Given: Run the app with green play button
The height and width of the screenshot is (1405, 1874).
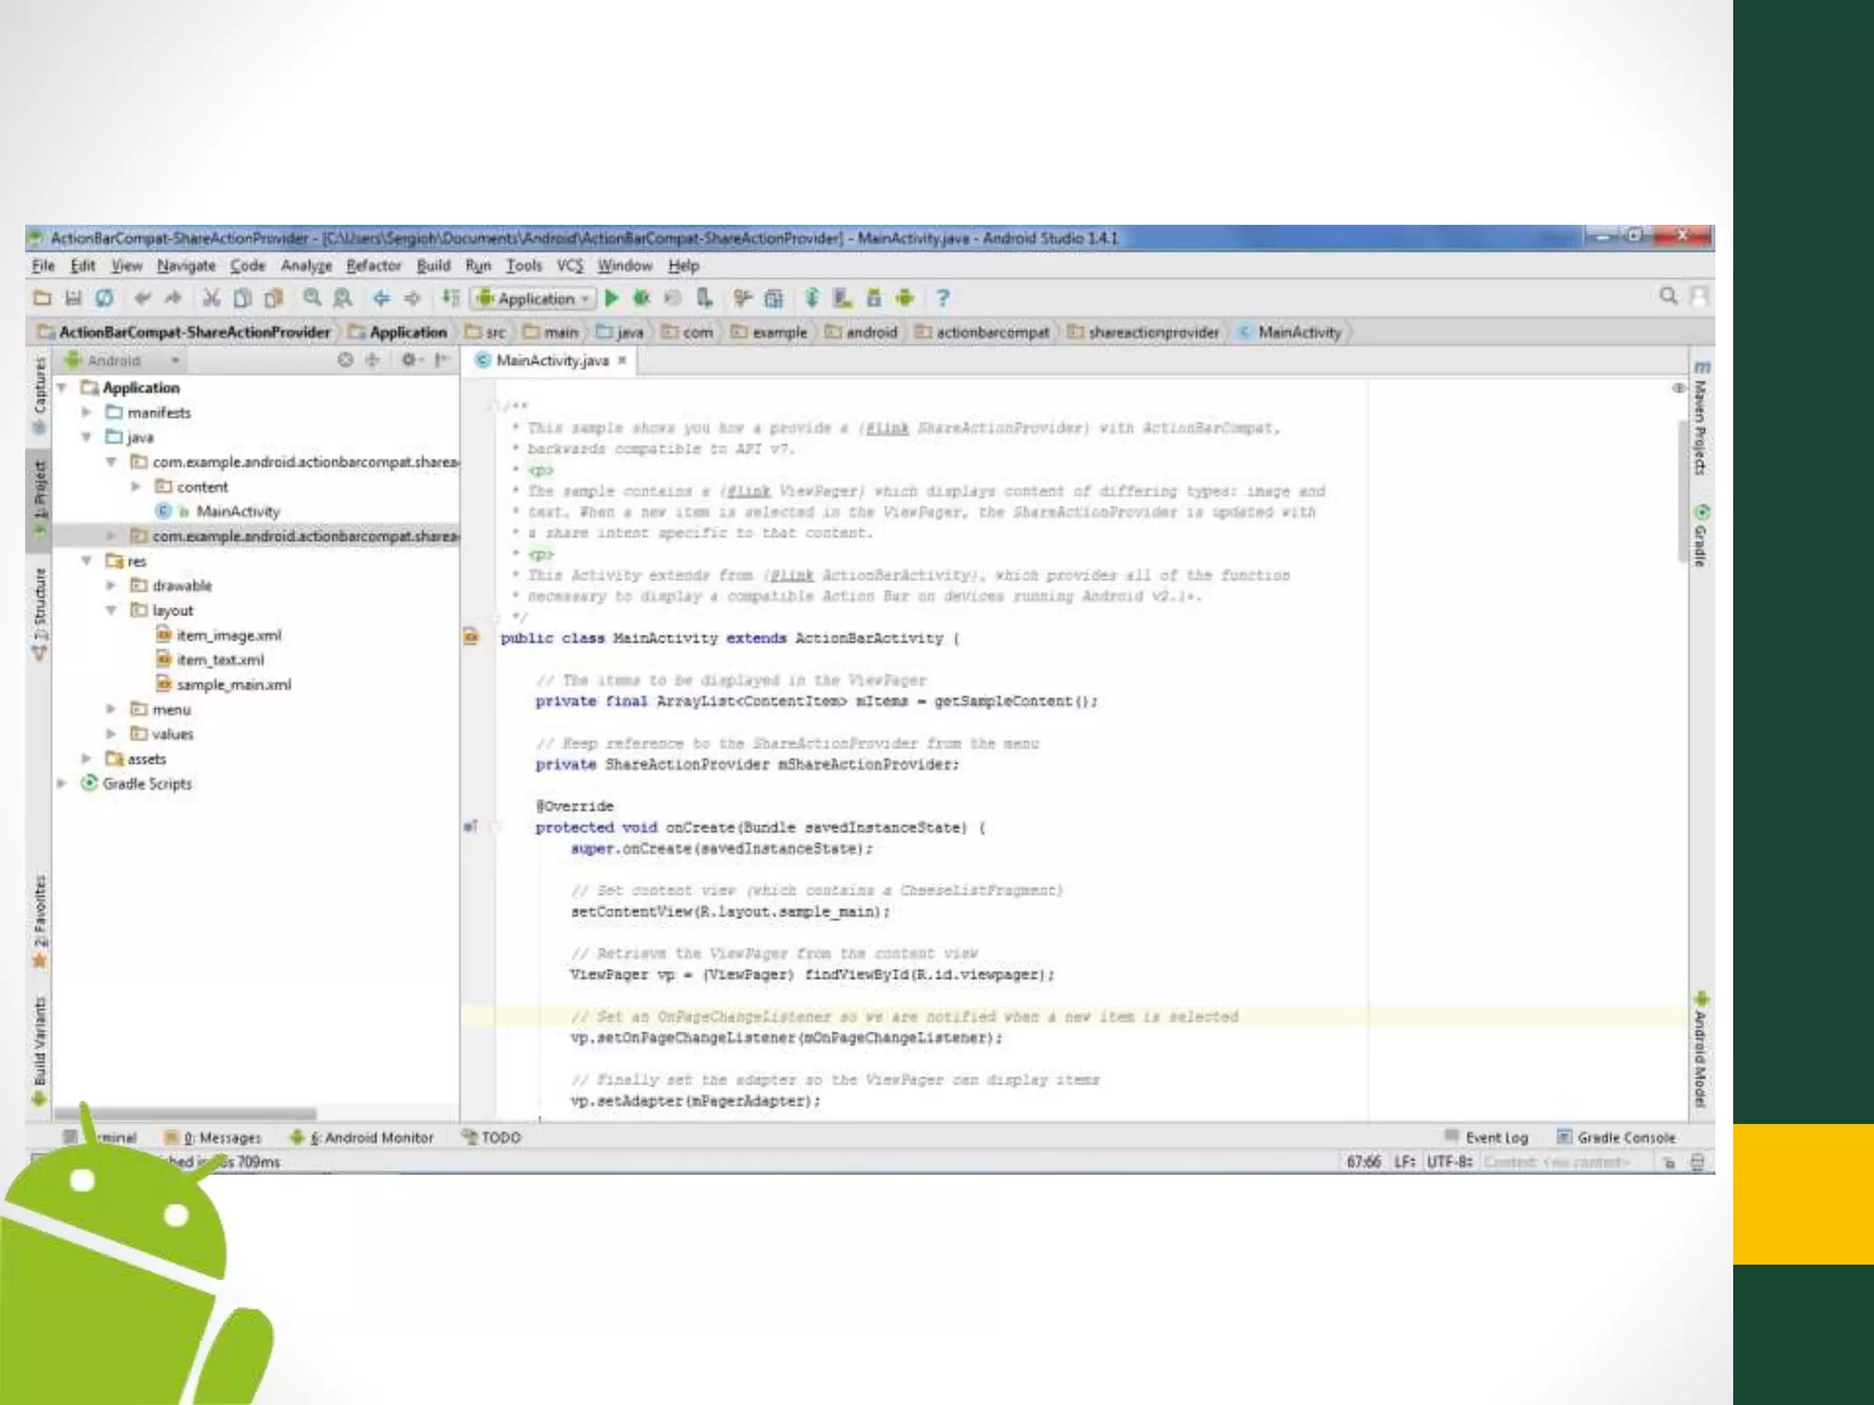Looking at the screenshot, I should 612,298.
